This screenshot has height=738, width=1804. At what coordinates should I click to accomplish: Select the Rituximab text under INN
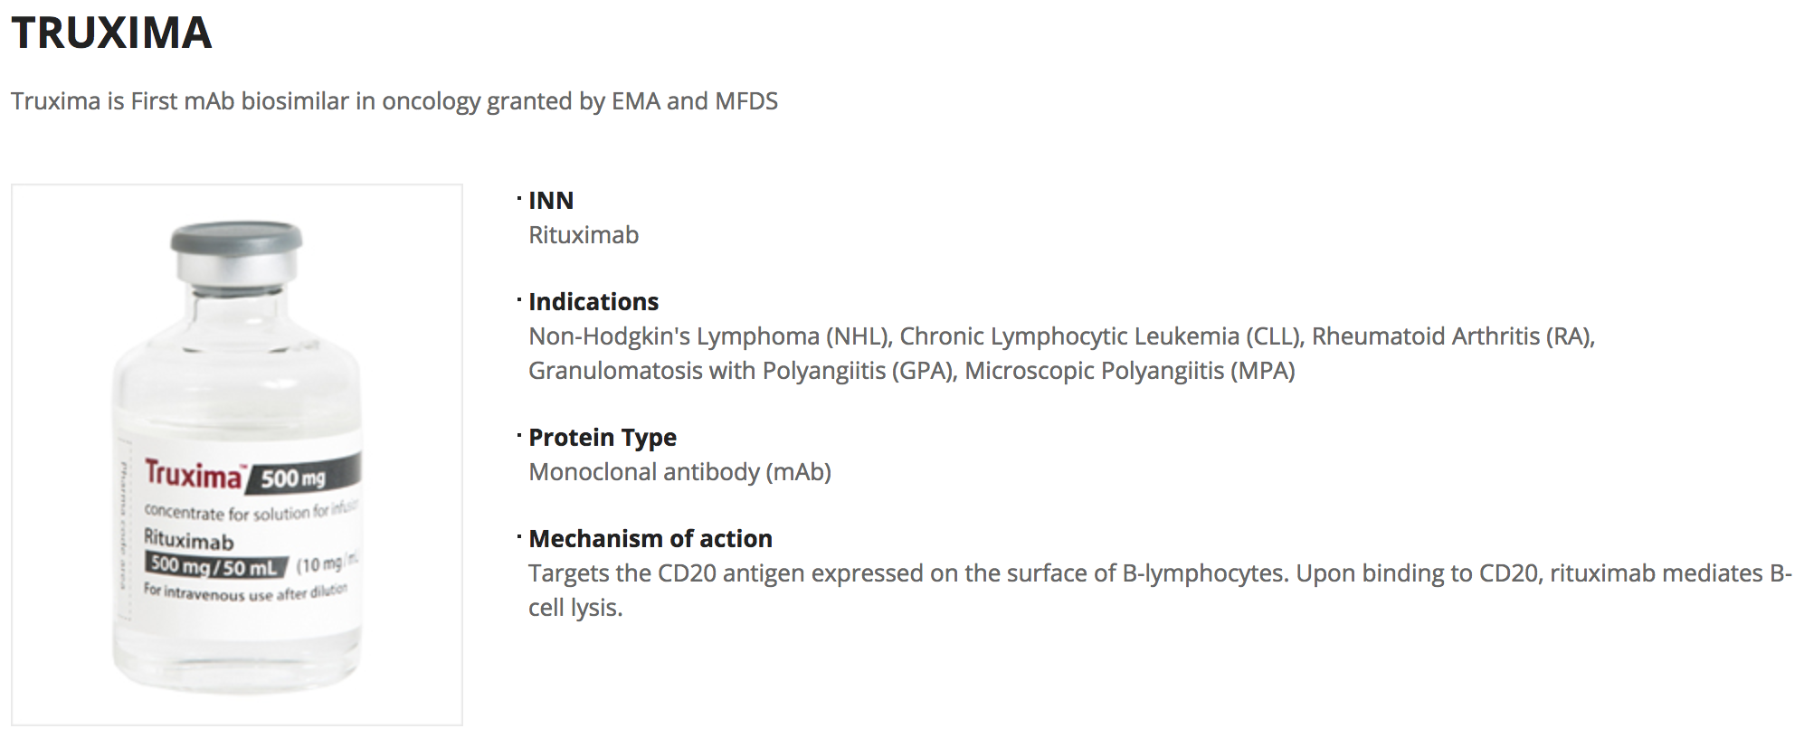(584, 235)
